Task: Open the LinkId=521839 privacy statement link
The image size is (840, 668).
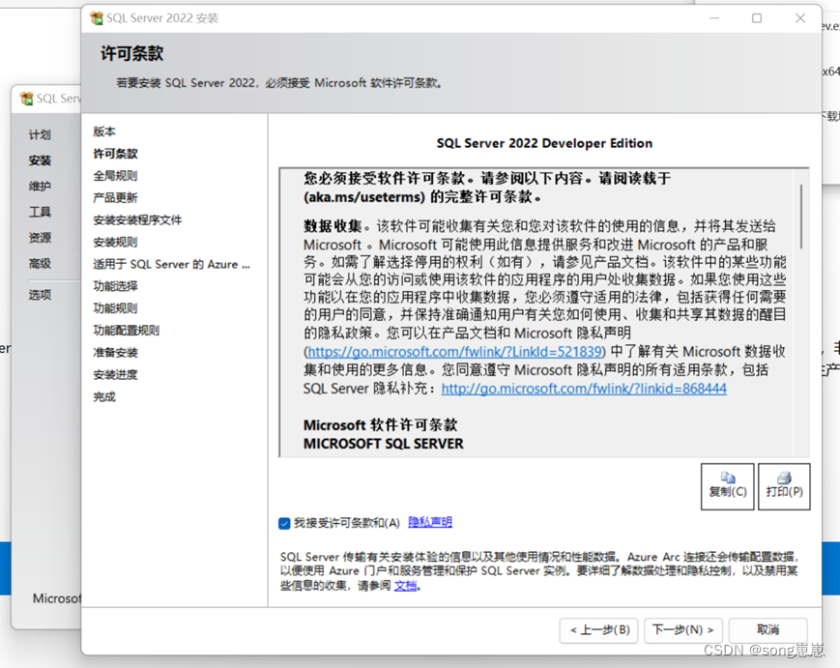Action: [x=454, y=352]
